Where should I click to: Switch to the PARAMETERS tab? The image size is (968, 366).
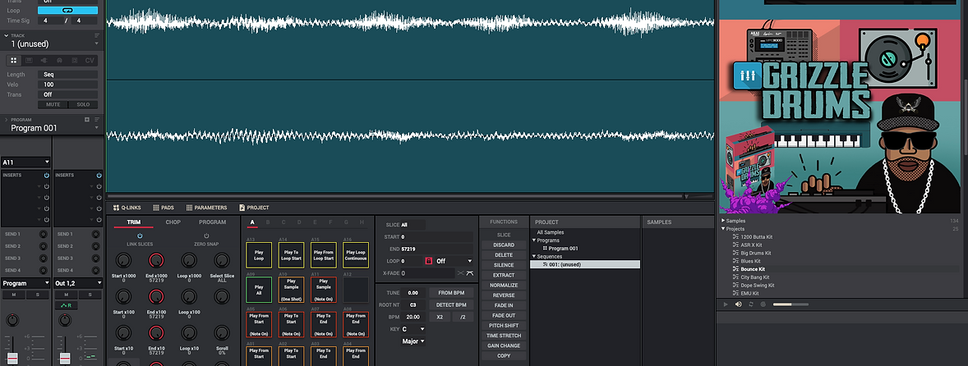(206, 208)
